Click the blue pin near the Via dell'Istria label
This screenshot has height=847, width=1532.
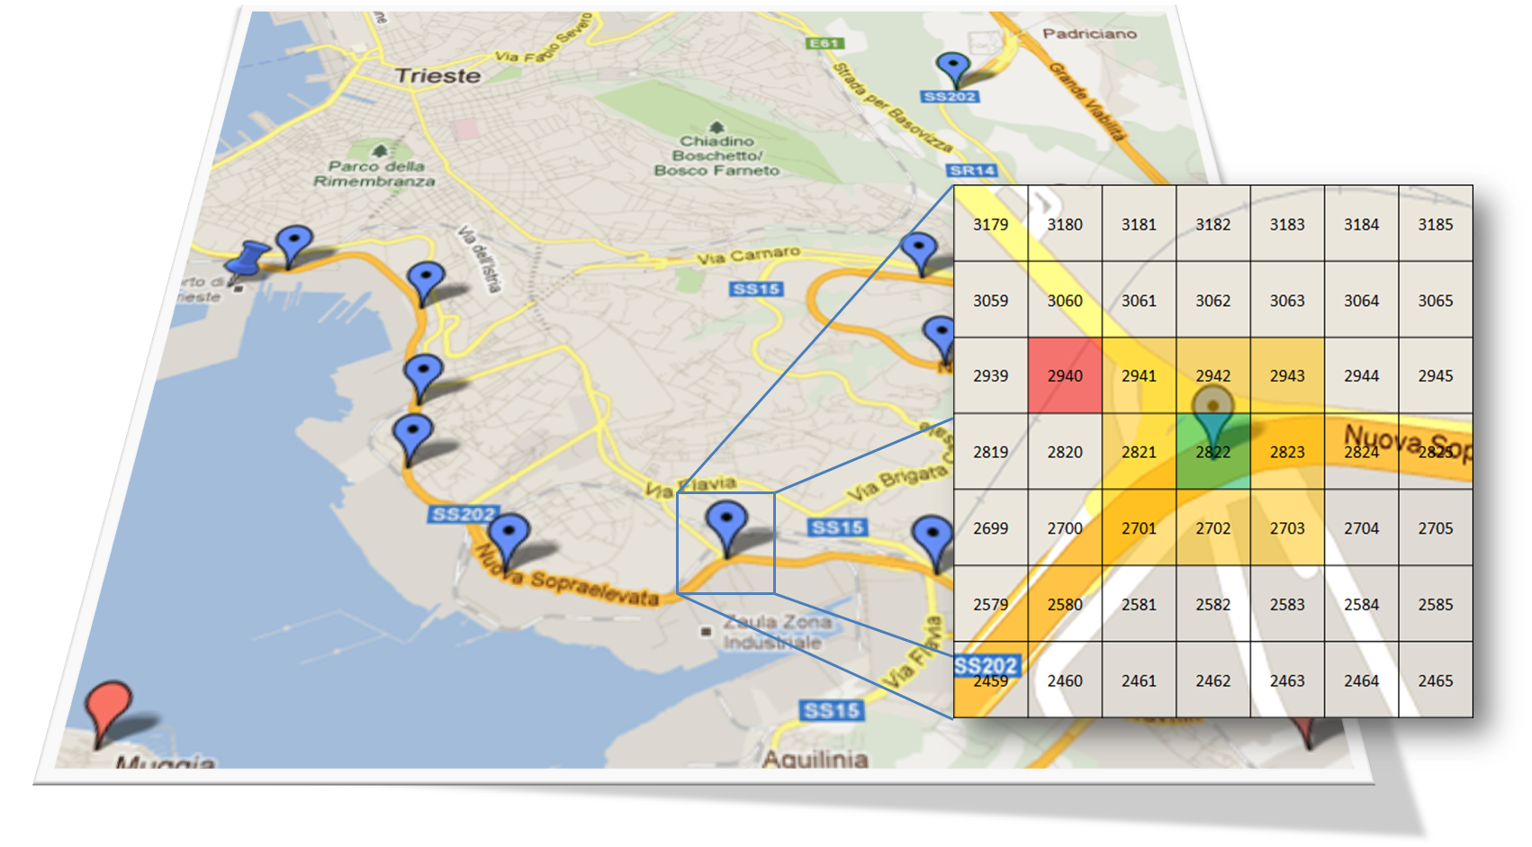[426, 283]
